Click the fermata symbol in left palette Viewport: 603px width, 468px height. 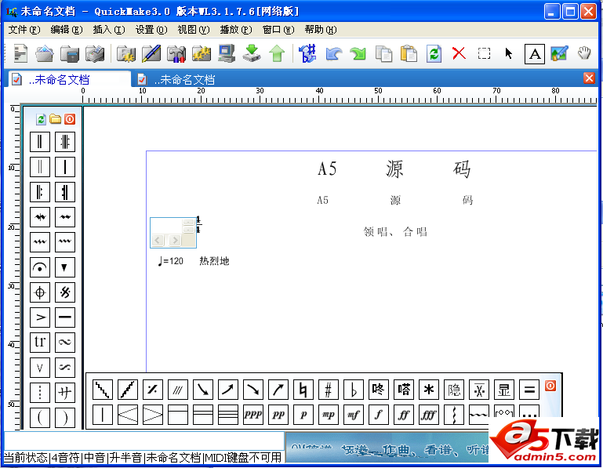pos(40,267)
